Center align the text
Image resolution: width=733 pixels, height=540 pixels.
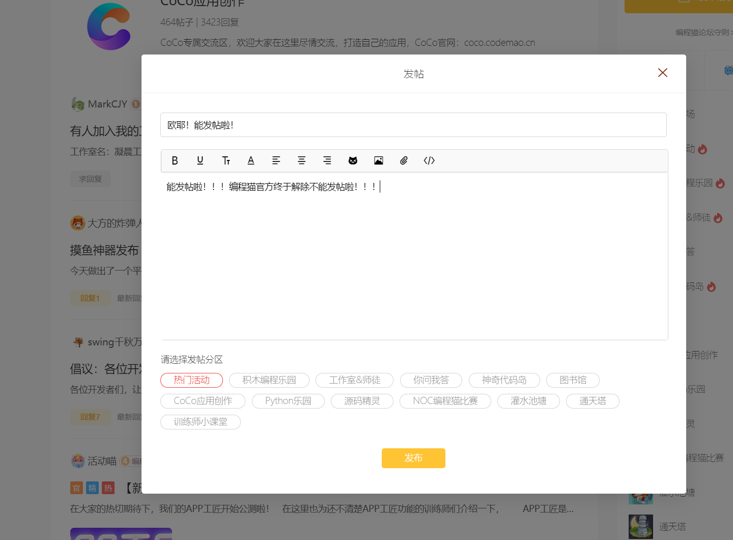click(302, 160)
